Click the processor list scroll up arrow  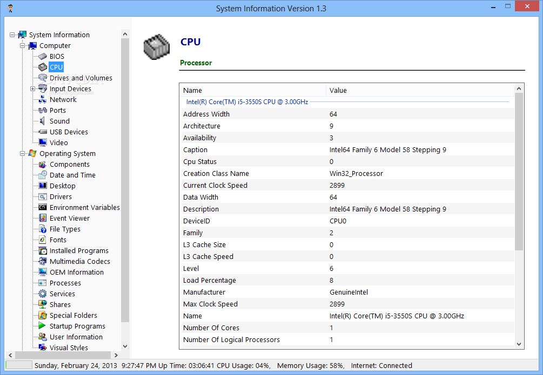(x=519, y=88)
